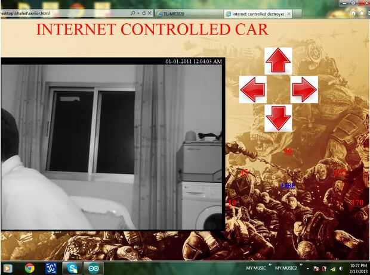Stop loading with the address bar X icon

pos(149,14)
